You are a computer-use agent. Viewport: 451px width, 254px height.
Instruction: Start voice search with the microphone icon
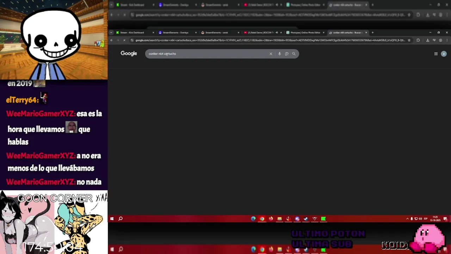(x=279, y=54)
